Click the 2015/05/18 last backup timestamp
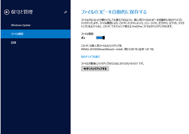 click(129, 63)
